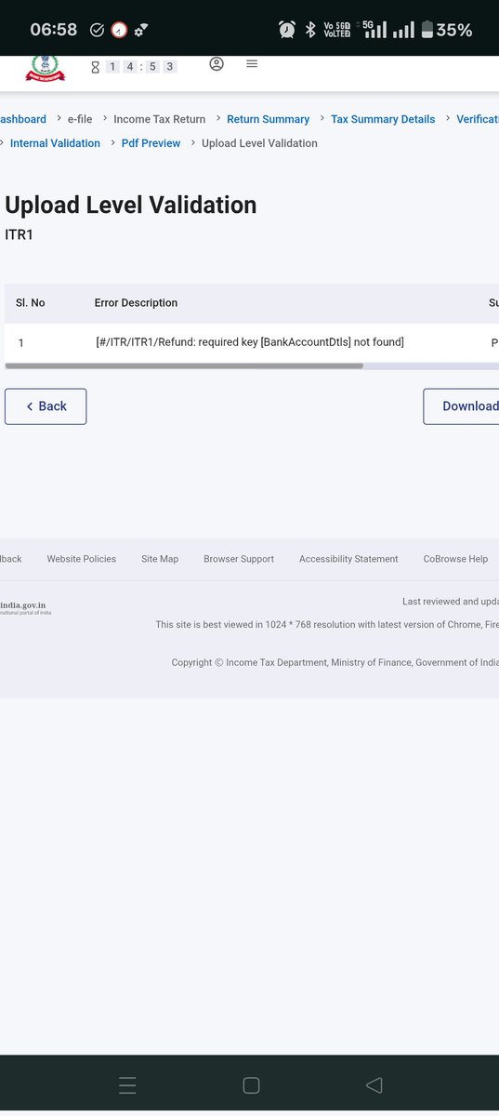
Task: Open Site Map footer link
Action: (x=160, y=559)
